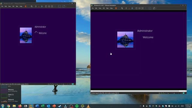The width and height of the screenshot is (192, 108).
Task: Click the Administrator account picture in the right VM
Action: click(125, 40)
